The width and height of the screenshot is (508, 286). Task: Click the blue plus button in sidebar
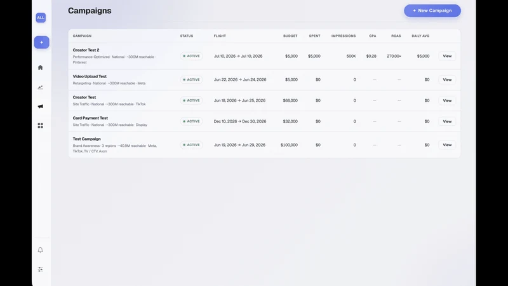coord(41,42)
